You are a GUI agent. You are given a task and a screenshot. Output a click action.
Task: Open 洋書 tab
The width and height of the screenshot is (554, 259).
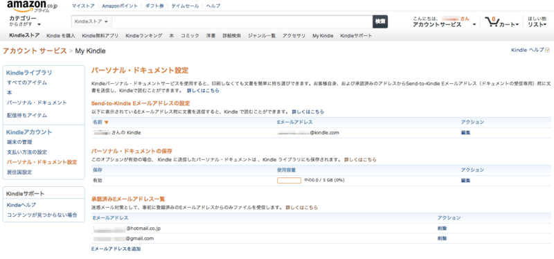[211, 36]
